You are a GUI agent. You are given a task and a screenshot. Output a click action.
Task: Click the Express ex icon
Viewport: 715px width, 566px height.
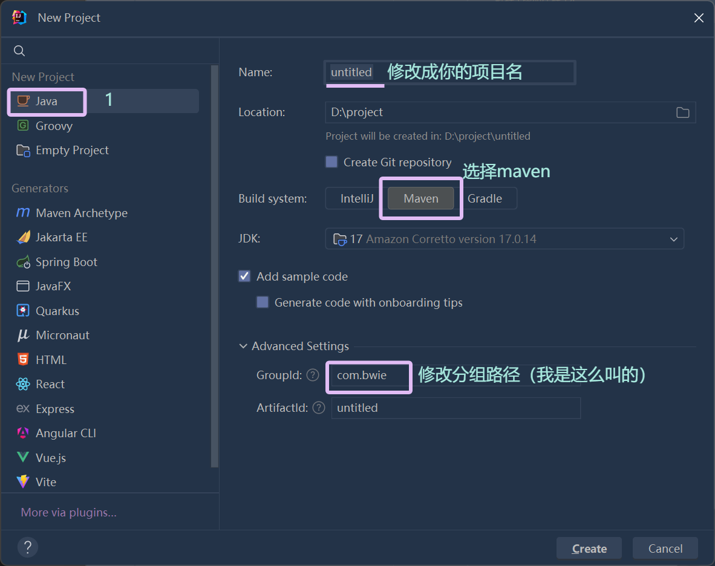pyautogui.click(x=23, y=408)
